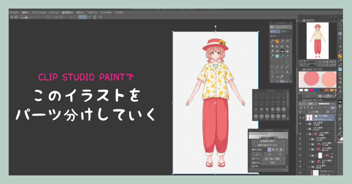Click the cyan square tool in Quick Access
This screenshot has height=184, width=352.
(277, 56)
